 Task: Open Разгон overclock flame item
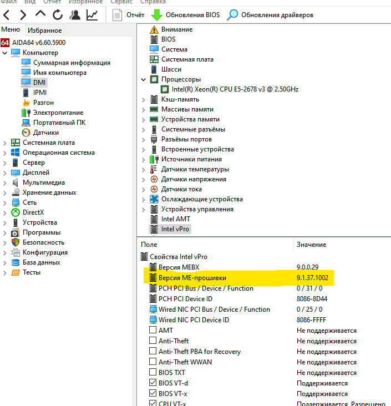click(38, 103)
